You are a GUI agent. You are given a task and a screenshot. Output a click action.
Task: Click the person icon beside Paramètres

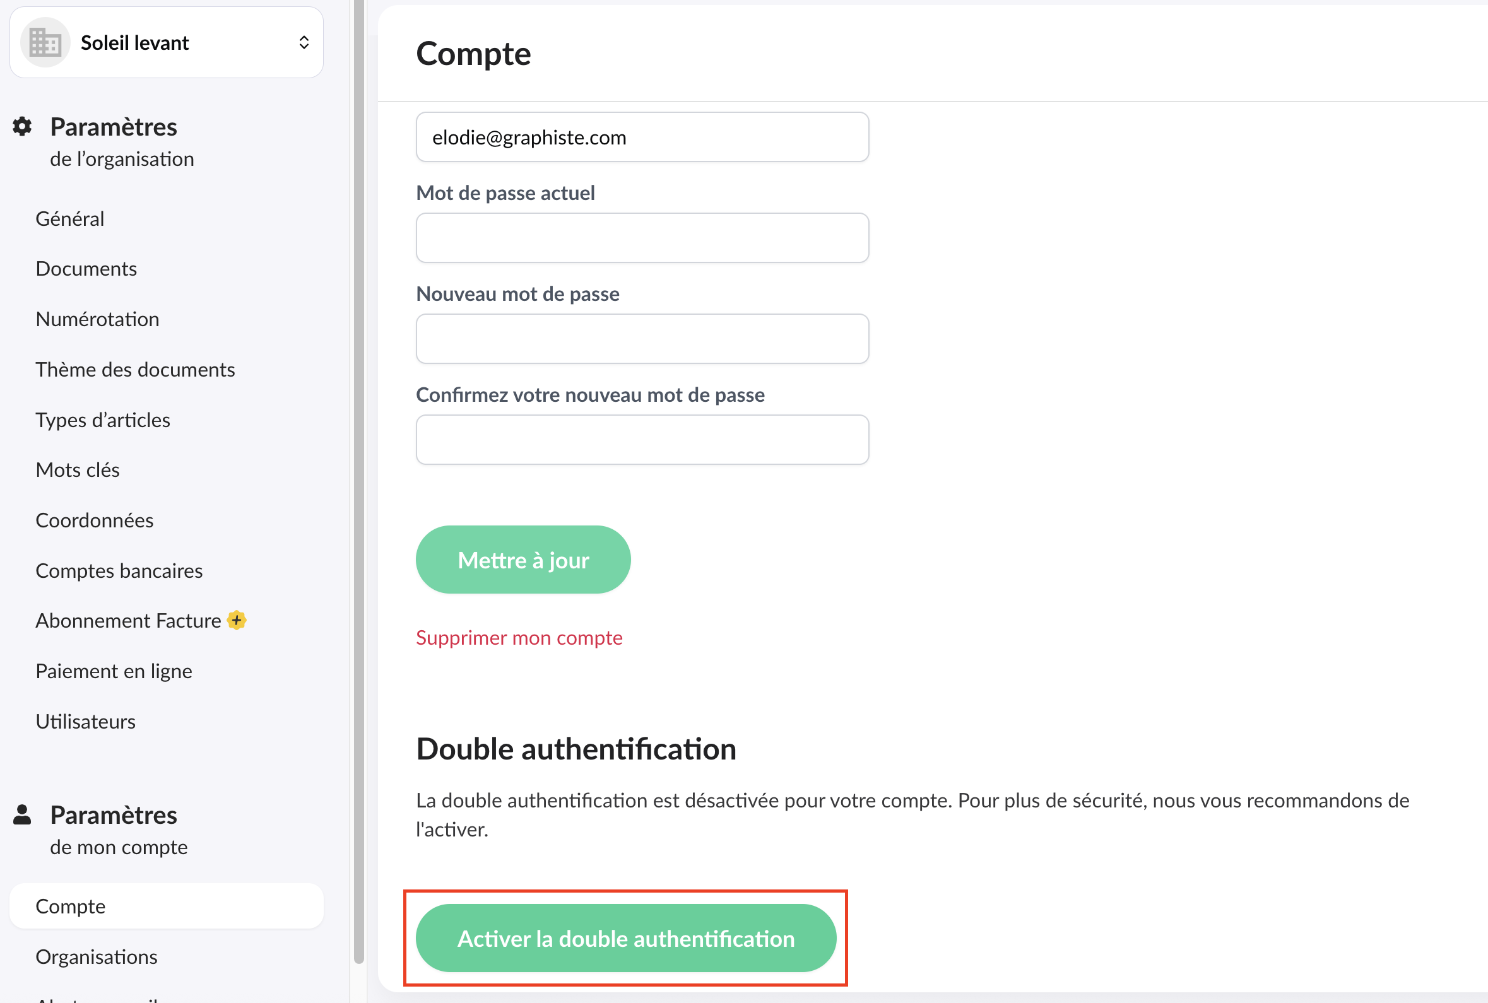[22, 814]
